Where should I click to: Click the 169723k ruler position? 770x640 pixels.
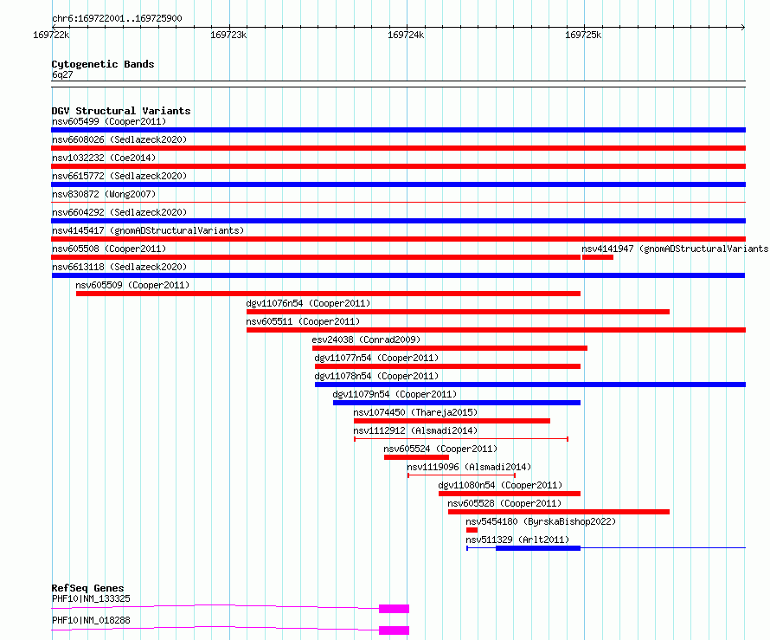tap(228, 35)
